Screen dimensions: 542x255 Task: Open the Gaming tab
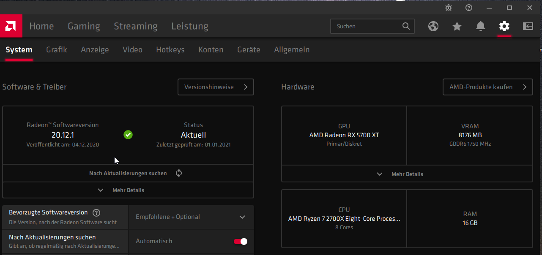[84, 26]
